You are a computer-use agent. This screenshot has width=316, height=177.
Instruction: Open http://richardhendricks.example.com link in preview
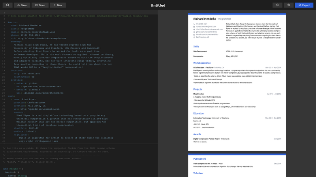tap(209, 29)
